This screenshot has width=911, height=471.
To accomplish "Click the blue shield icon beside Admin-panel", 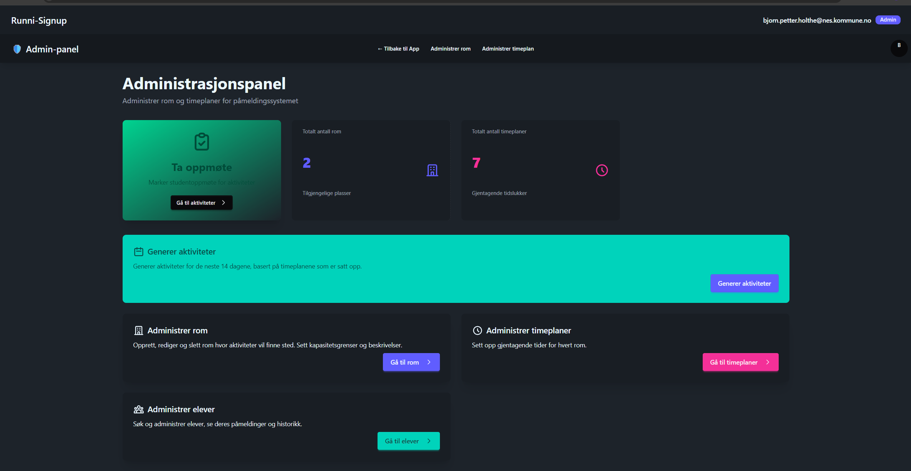I will [17, 49].
